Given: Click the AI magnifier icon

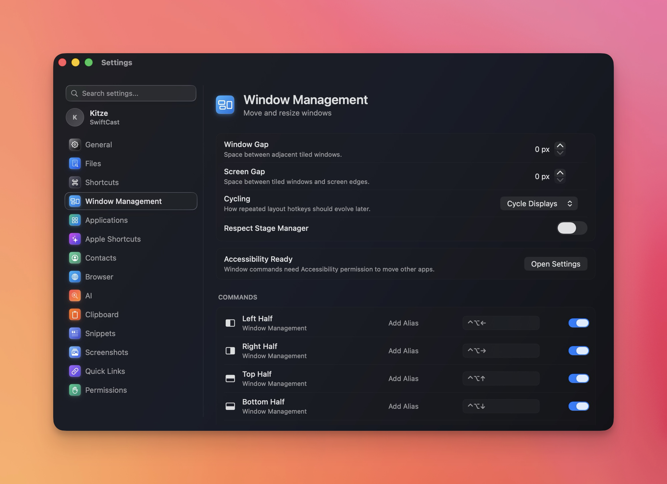Looking at the screenshot, I should pyautogui.click(x=75, y=295).
